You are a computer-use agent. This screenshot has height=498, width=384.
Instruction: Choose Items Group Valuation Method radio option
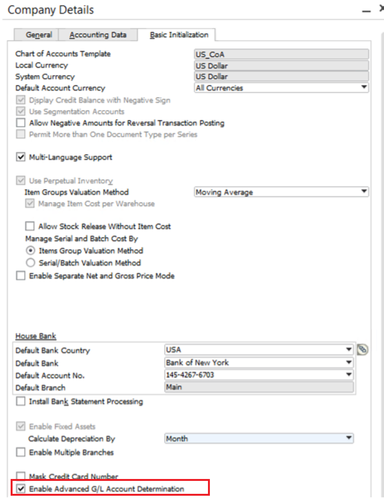30,251
